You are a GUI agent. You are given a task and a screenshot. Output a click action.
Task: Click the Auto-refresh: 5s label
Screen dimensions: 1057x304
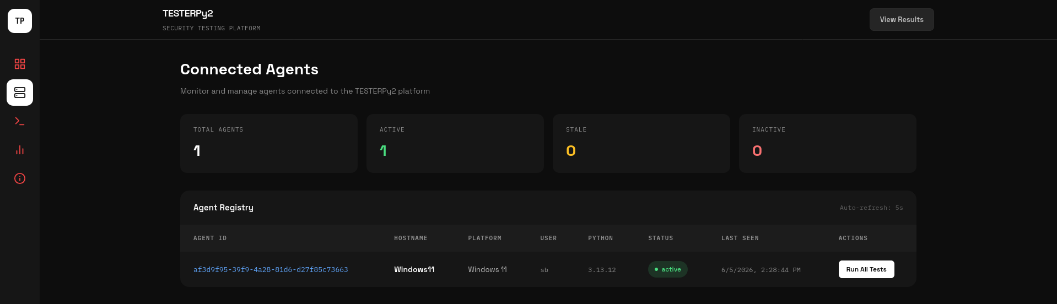click(x=871, y=208)
